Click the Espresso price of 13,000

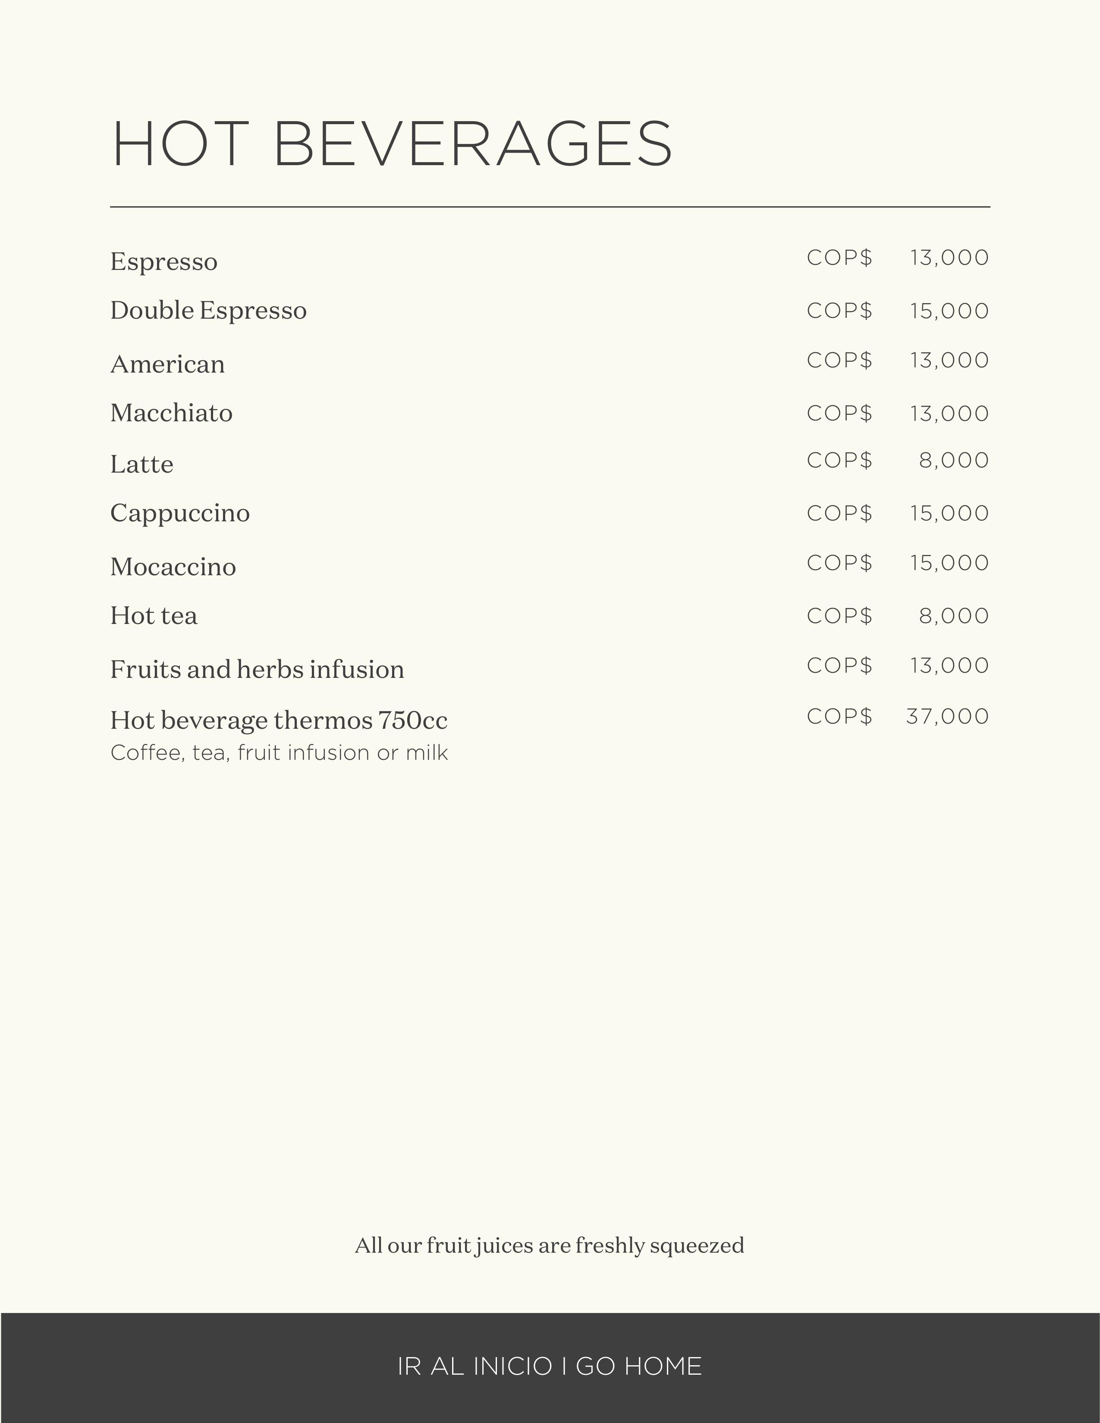coord(949,258)
